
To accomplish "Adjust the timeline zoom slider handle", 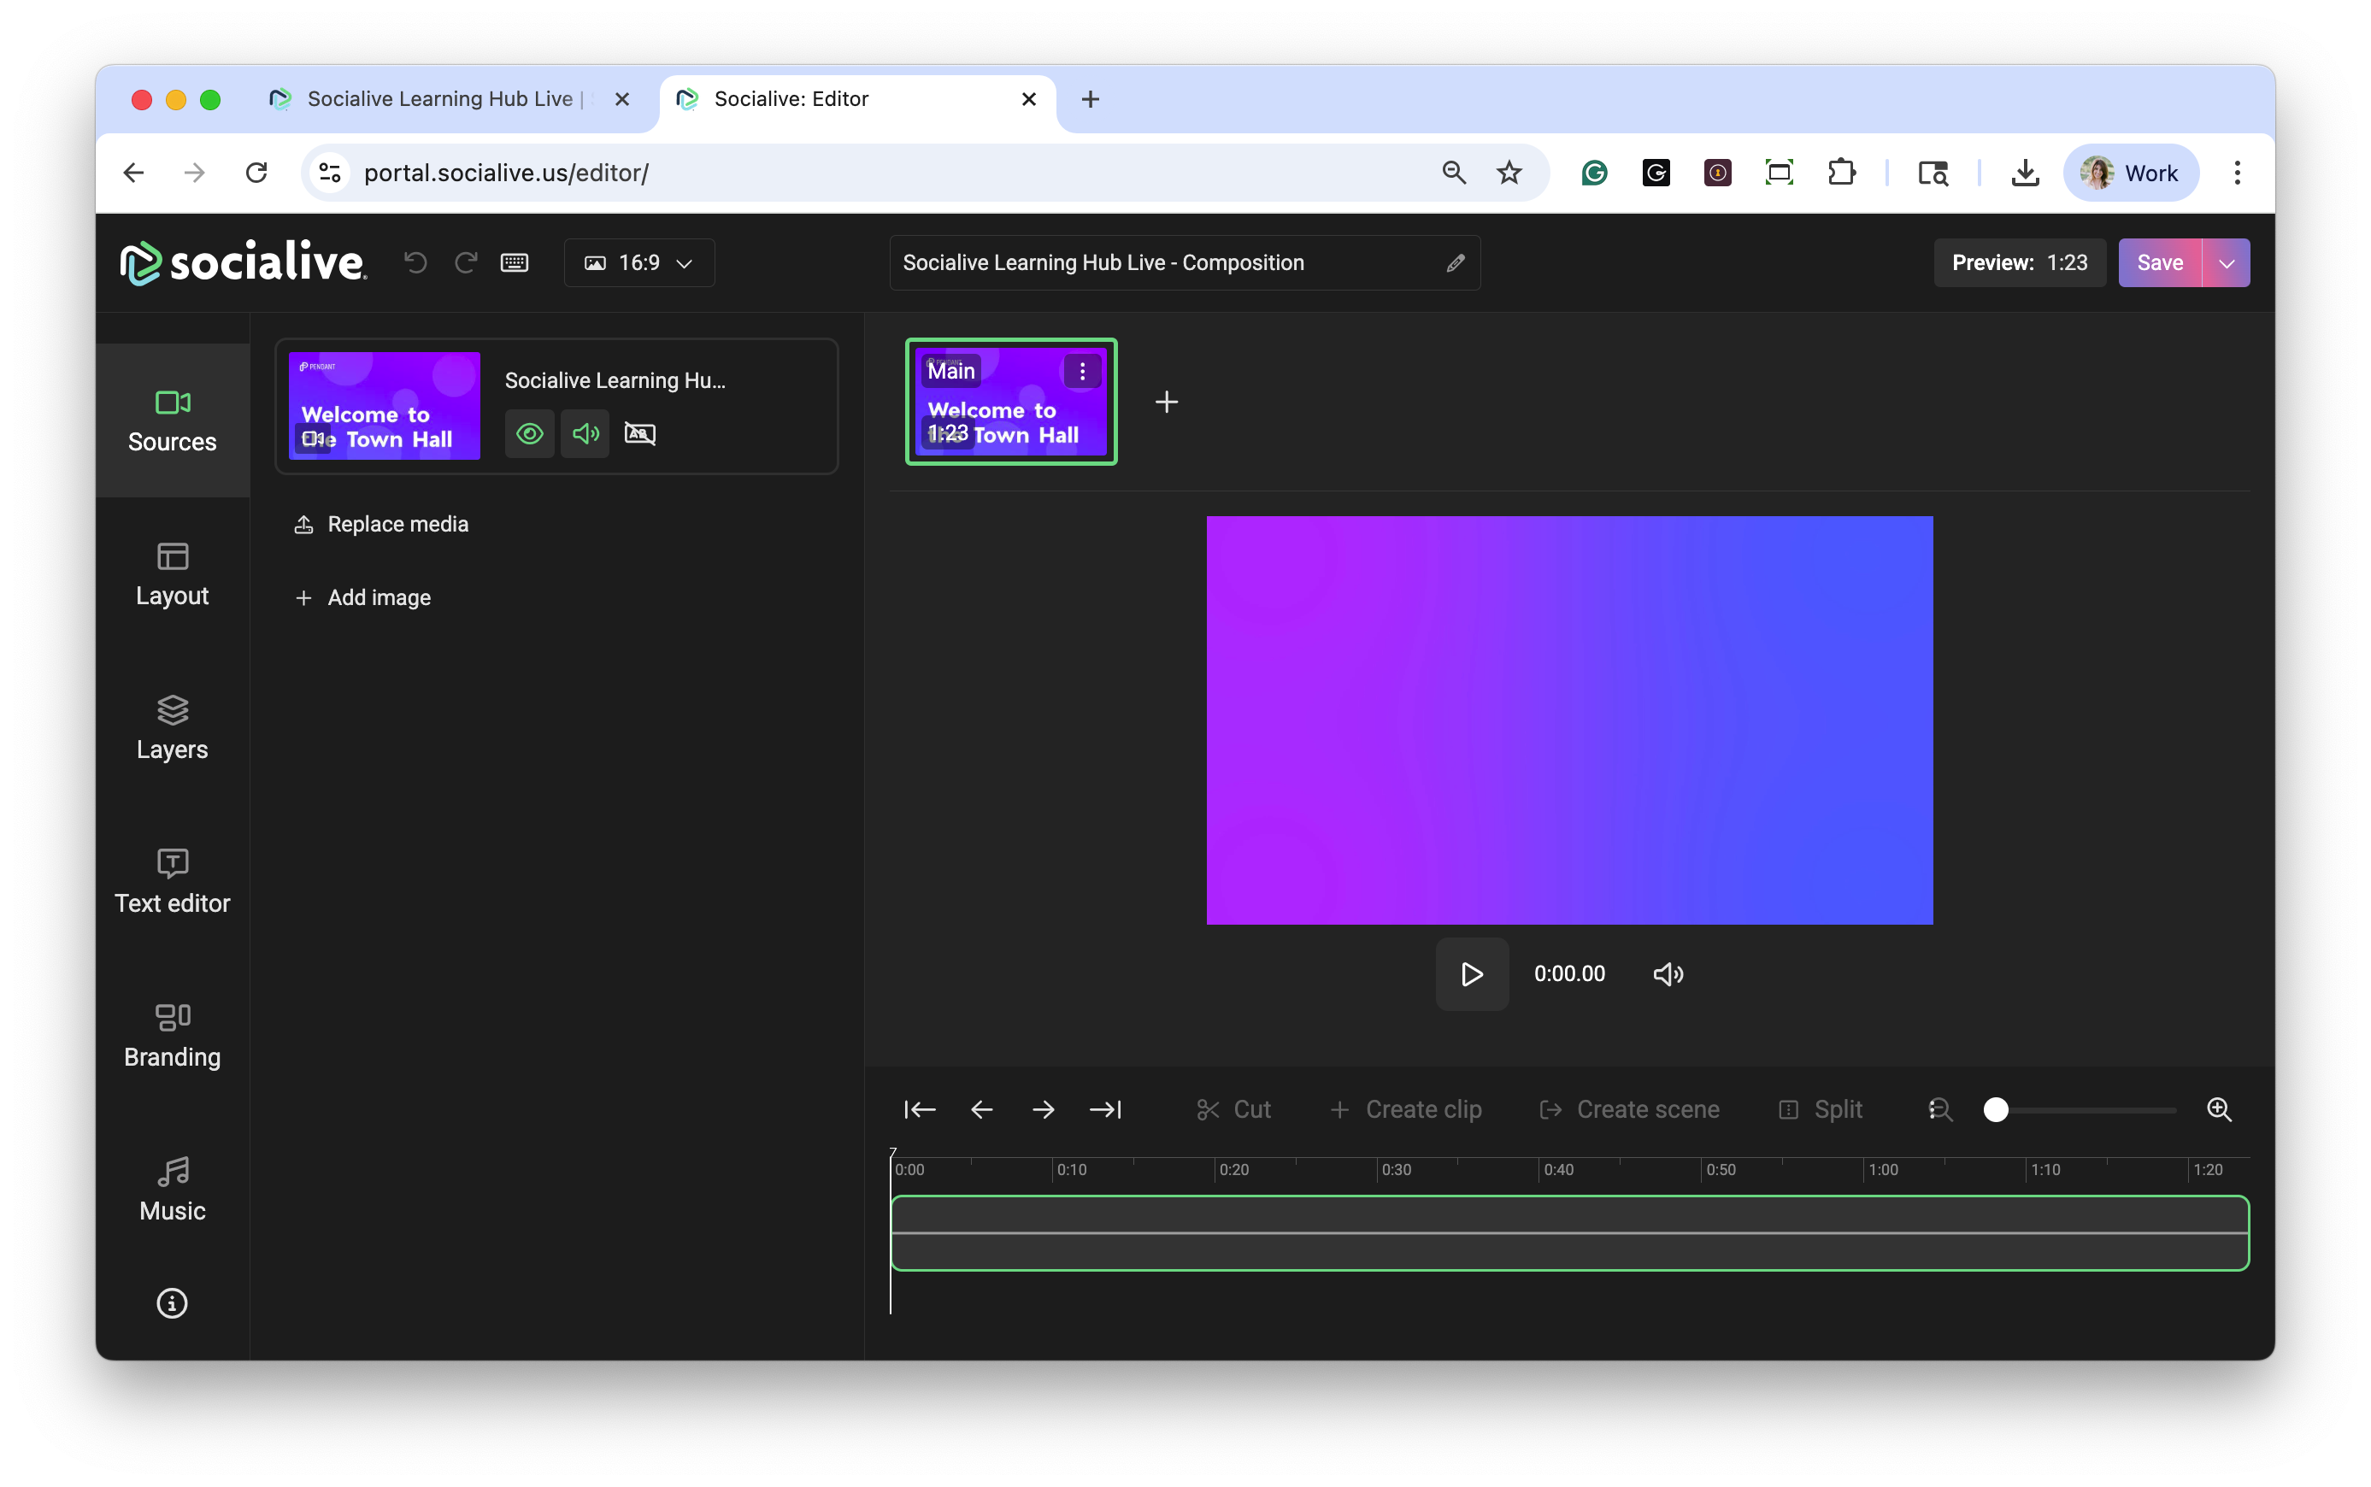I will coord(1995,1109).
